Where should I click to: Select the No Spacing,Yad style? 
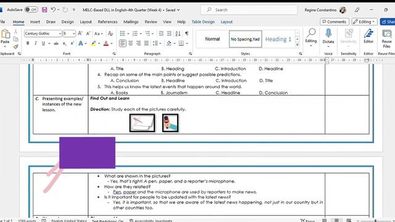tap(246, 39)
